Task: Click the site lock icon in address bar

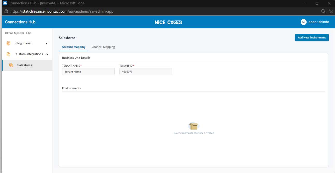Action: pyautogui.click(x=6, y=11)
